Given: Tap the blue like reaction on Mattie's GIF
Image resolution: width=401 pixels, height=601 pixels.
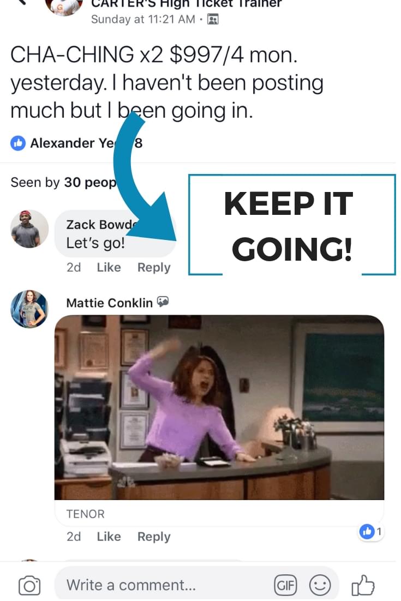Looking at the screenshot, I should pos(367,532).
